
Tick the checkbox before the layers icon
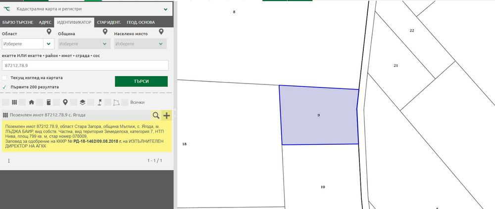point(74,102)
